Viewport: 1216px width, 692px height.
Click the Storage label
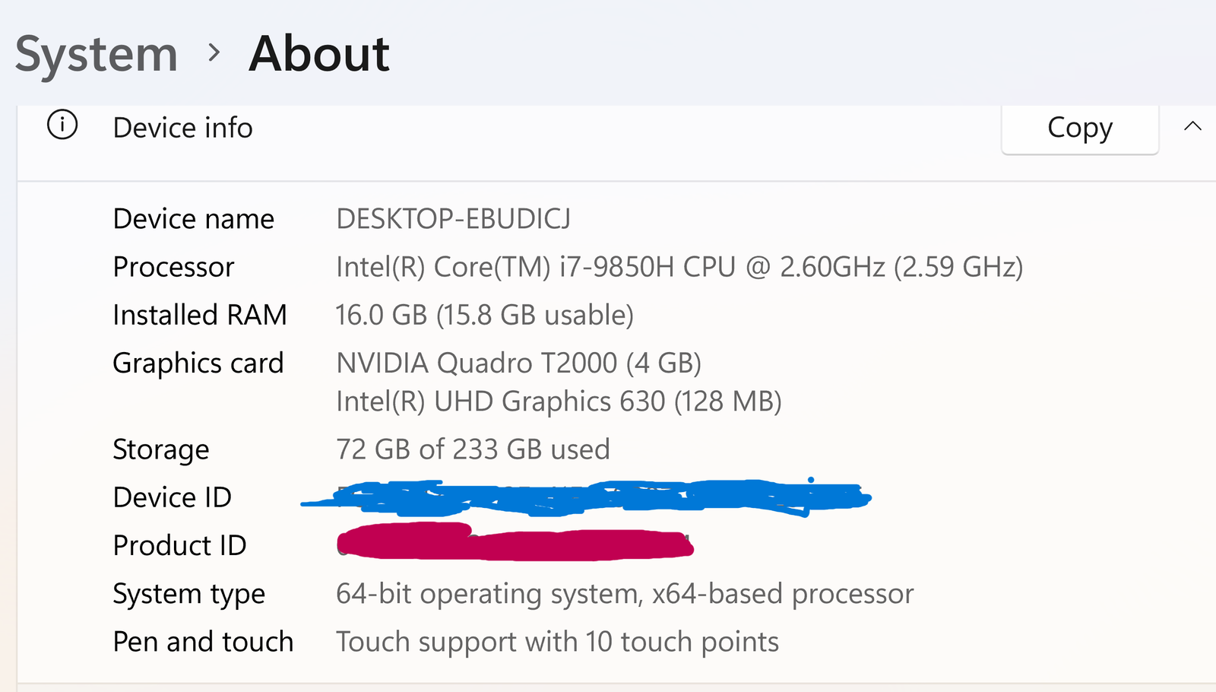click(x=160, y=449)
